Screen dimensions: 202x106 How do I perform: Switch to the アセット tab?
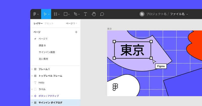(x=49, y=23)
